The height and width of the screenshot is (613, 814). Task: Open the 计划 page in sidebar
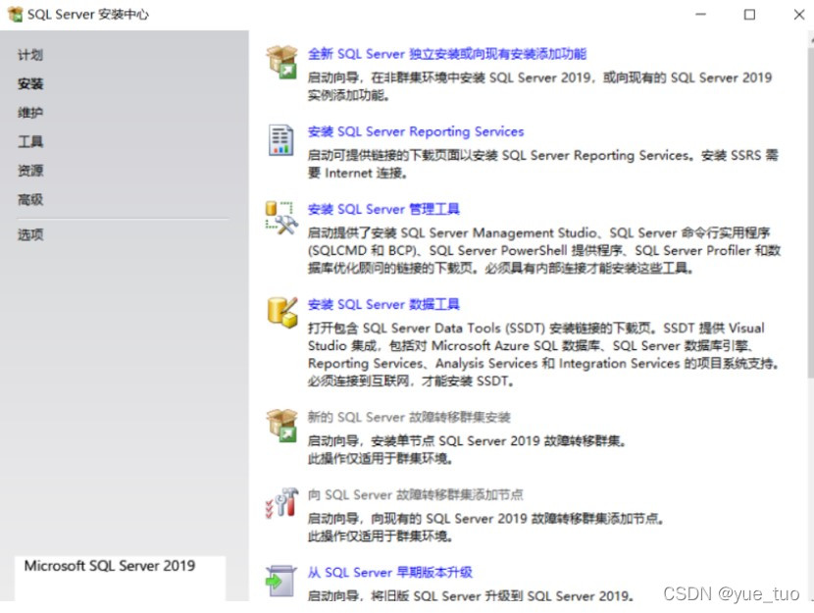coord(30,55)
